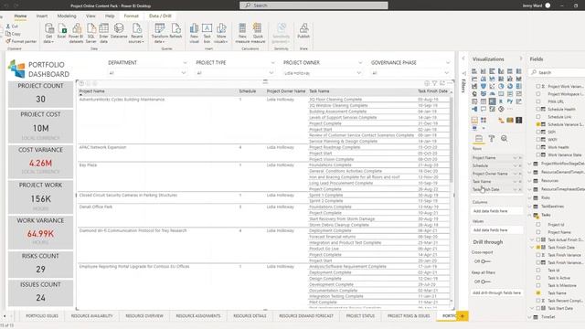
Task: Open the Fields well tab
Action: 479,138
